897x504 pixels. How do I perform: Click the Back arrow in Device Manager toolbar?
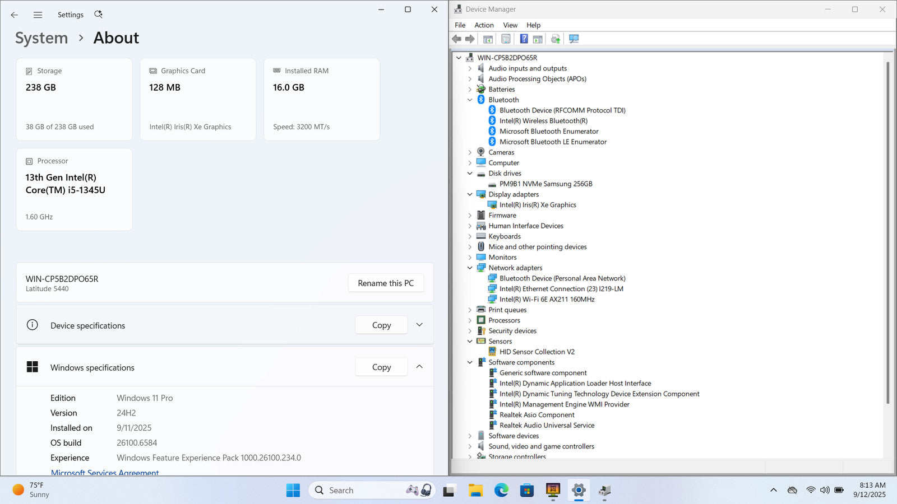(x=456, y=39)
